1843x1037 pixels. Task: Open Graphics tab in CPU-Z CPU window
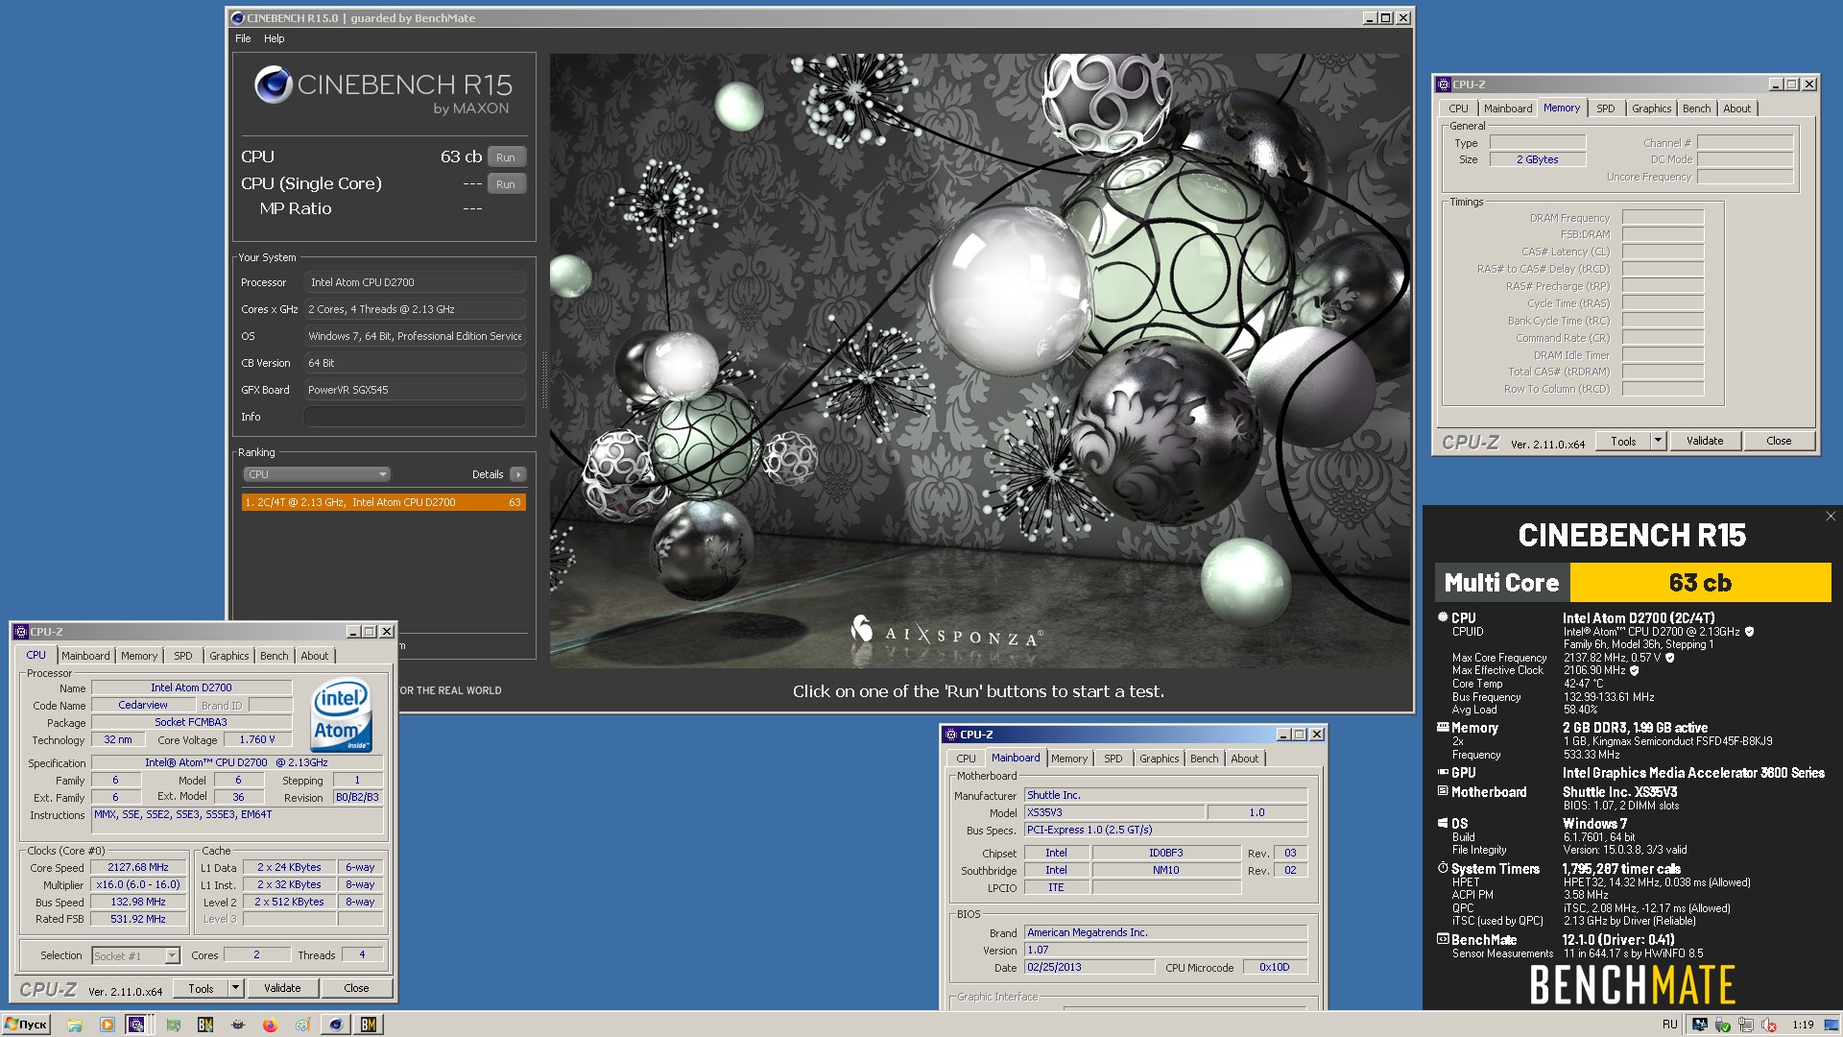coord(228,656)
